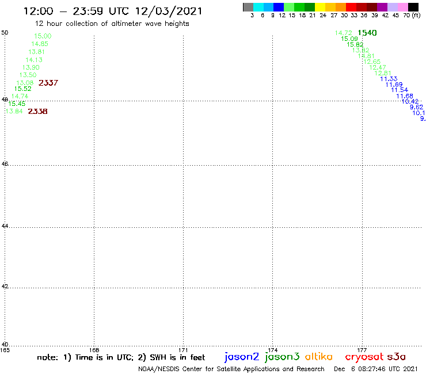Click the blue 'jason2' satellite legend label
This screenshot has height=374, width=426.
tap(242, 357)
